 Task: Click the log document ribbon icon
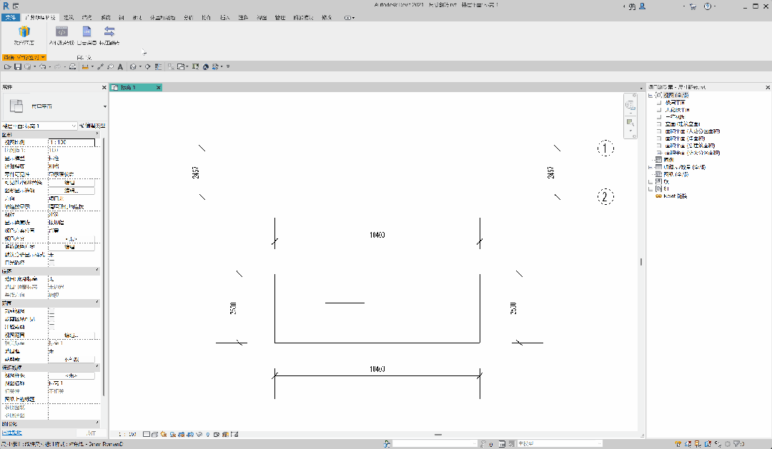tap(86, 32)
